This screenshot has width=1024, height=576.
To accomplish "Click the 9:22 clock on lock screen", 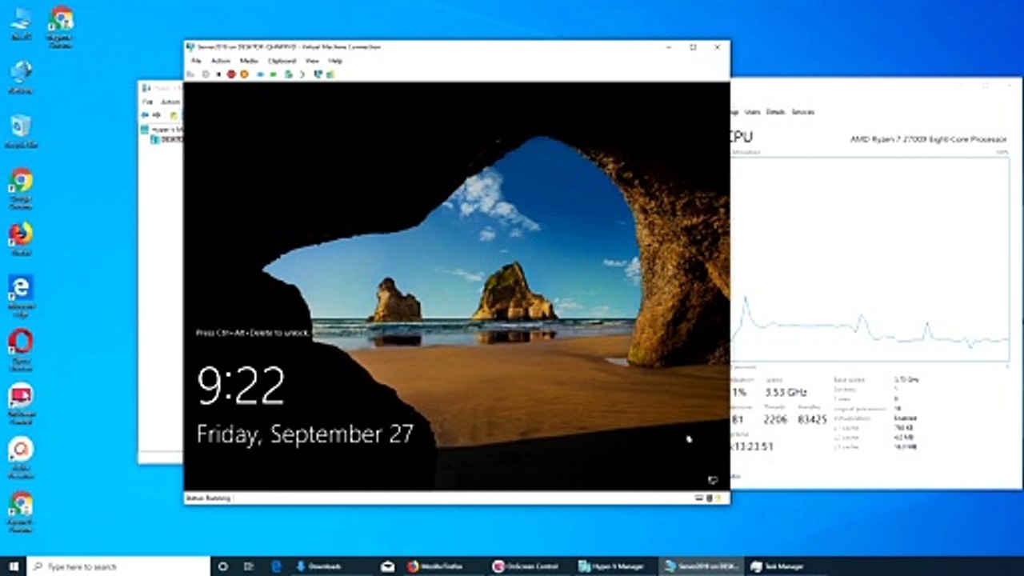I will (x=241, y=386).
